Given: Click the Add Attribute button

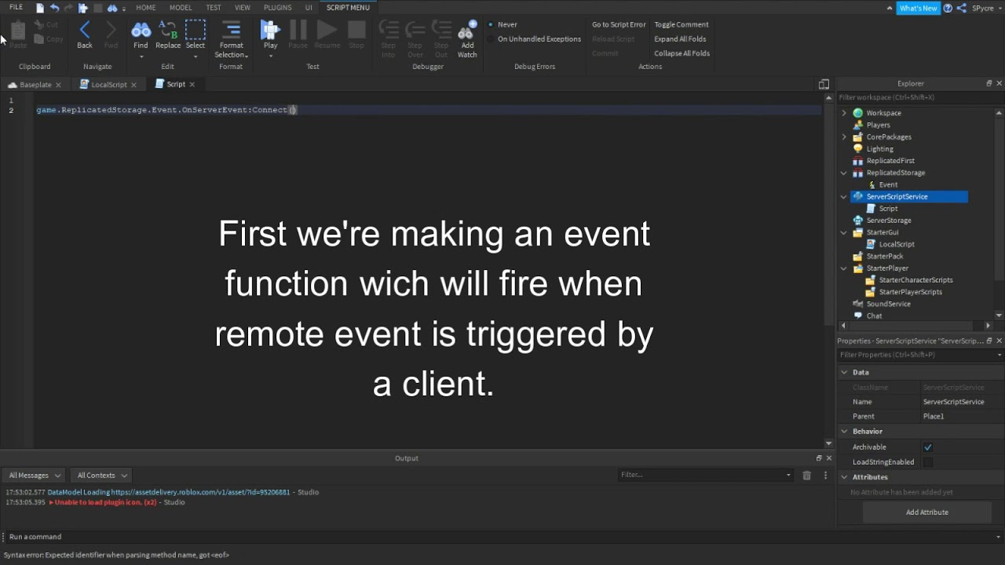Looking at the screenshot, I should tap(927, 512).
